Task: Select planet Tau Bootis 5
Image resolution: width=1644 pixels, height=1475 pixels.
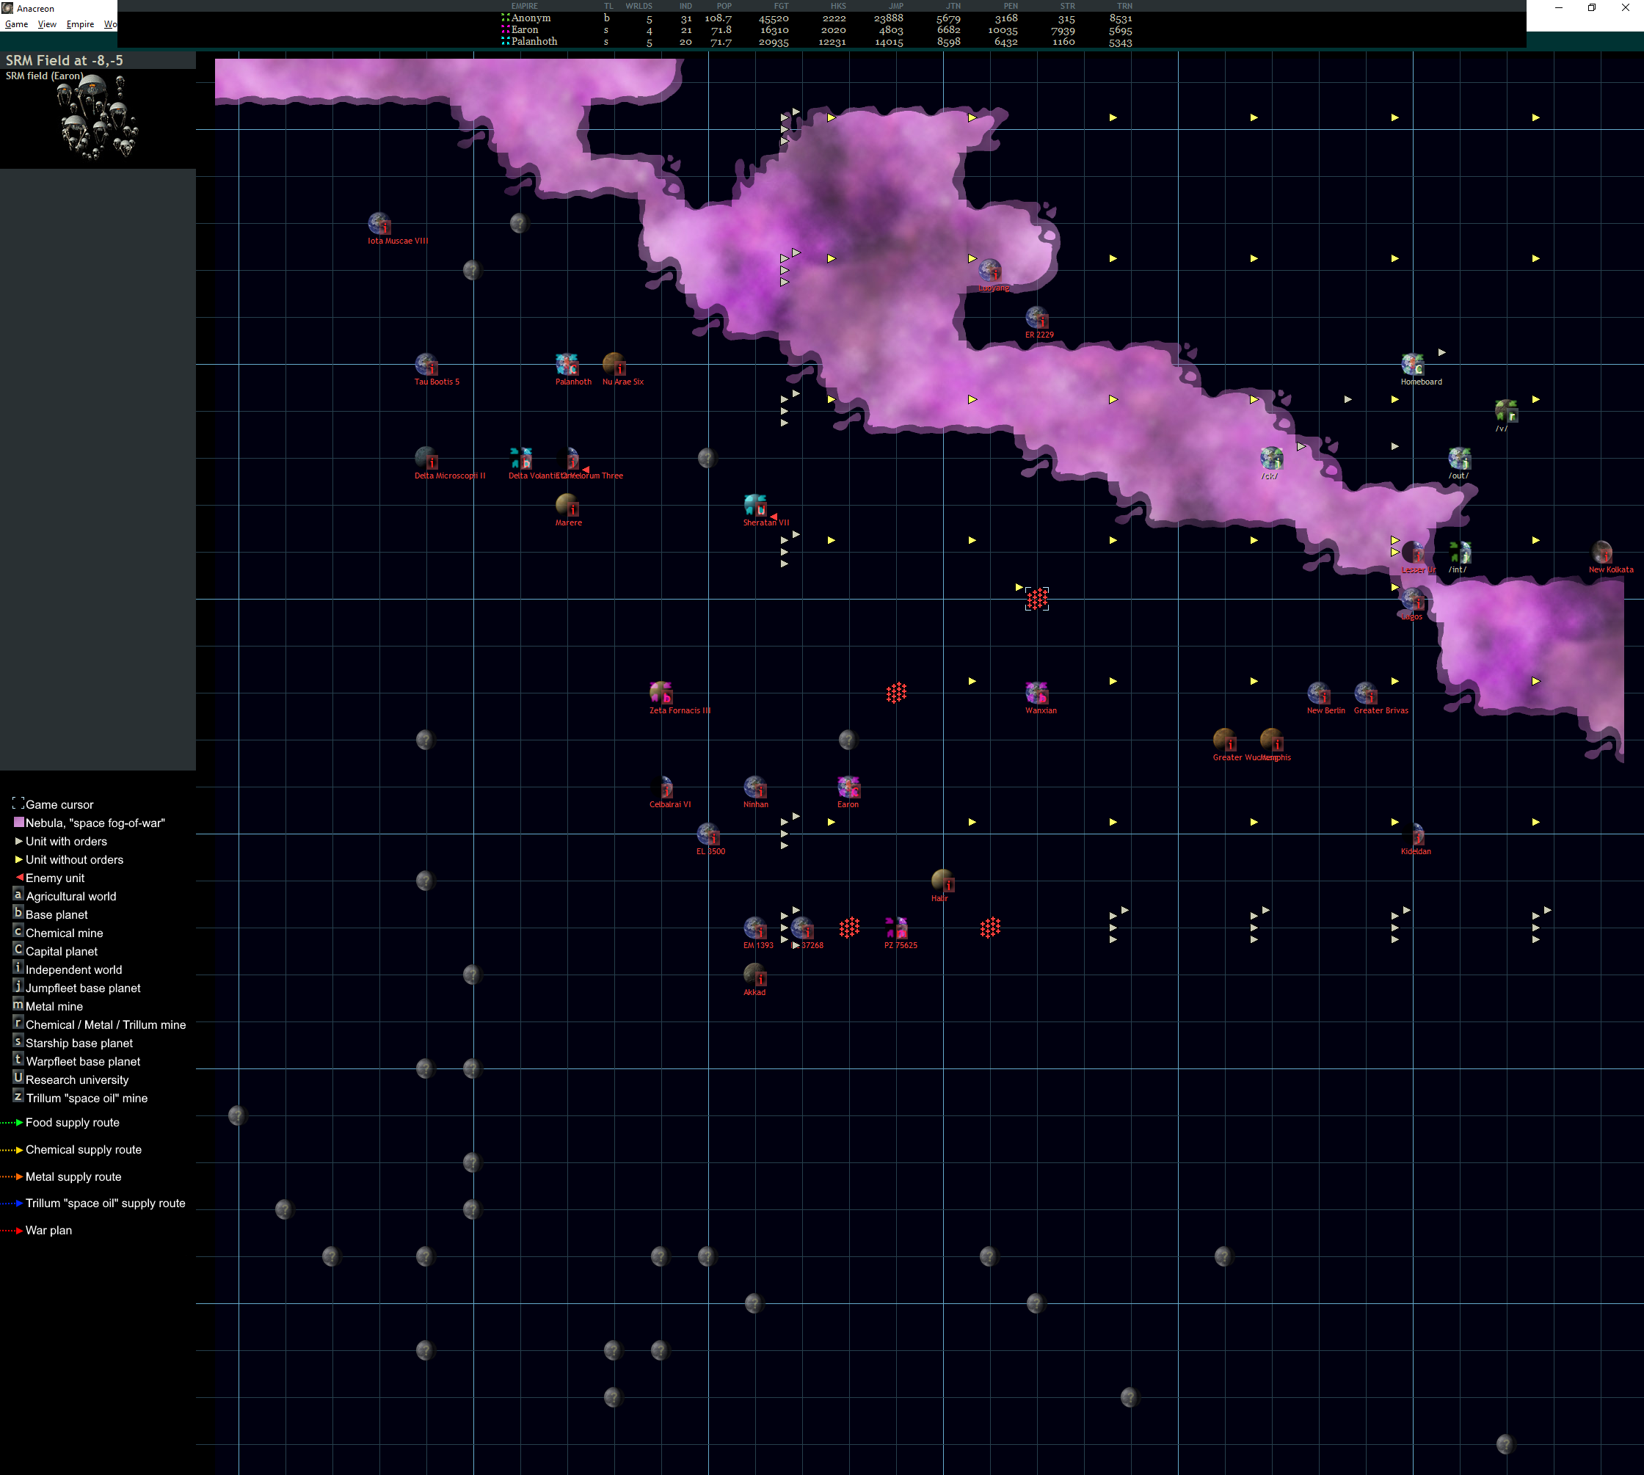Action: coord(426,365)
